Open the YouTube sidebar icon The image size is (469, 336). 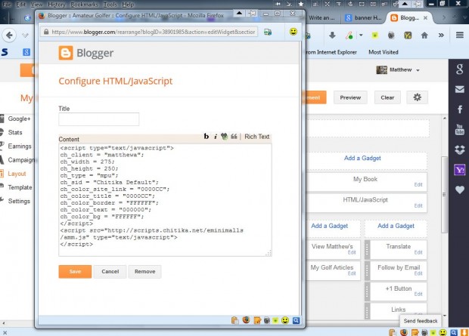point(460,130)
